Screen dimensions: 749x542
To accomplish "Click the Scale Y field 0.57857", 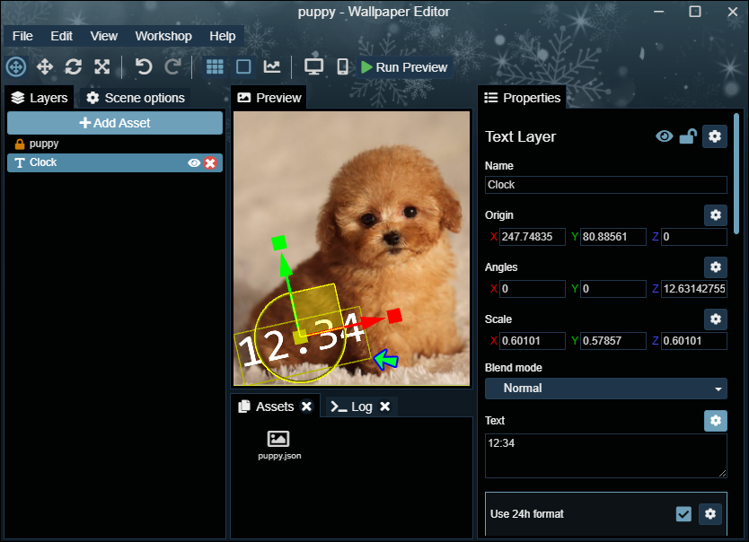I will (x=612, y=341).
